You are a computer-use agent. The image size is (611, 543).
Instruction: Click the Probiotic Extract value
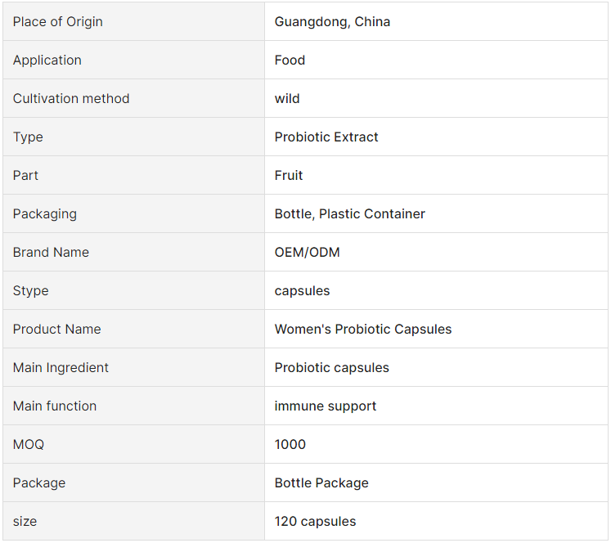pyautogui.click(x=326, y=137)
